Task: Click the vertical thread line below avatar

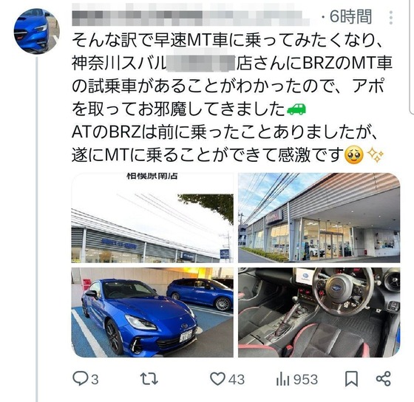Action: click(x=37, y=228)
